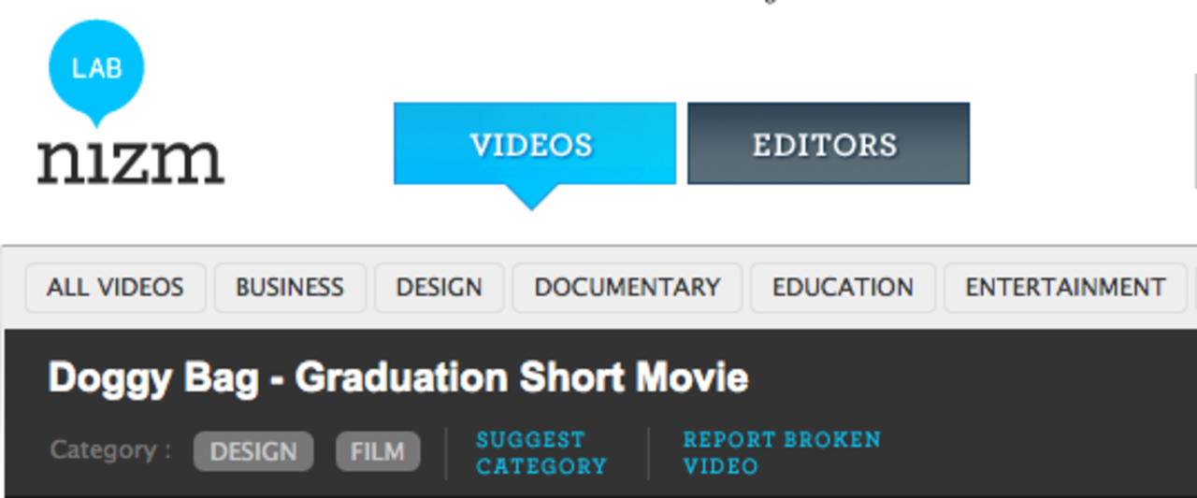Select the ALL VIDEOS category filter
Screen dimensions: 1197x498
(115, 287)
